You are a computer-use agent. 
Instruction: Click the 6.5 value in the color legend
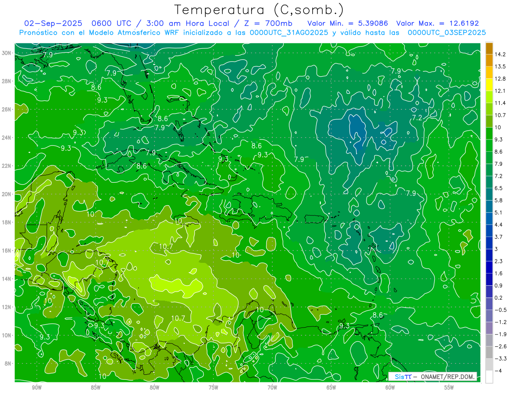(499, 188)
